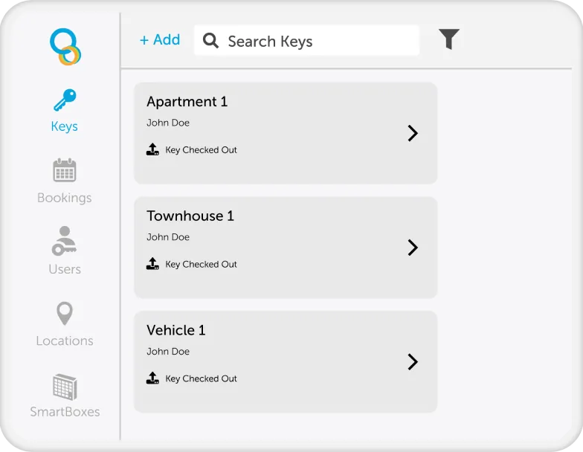Select the Keys key icon in the sidebar

coord(65,100)
